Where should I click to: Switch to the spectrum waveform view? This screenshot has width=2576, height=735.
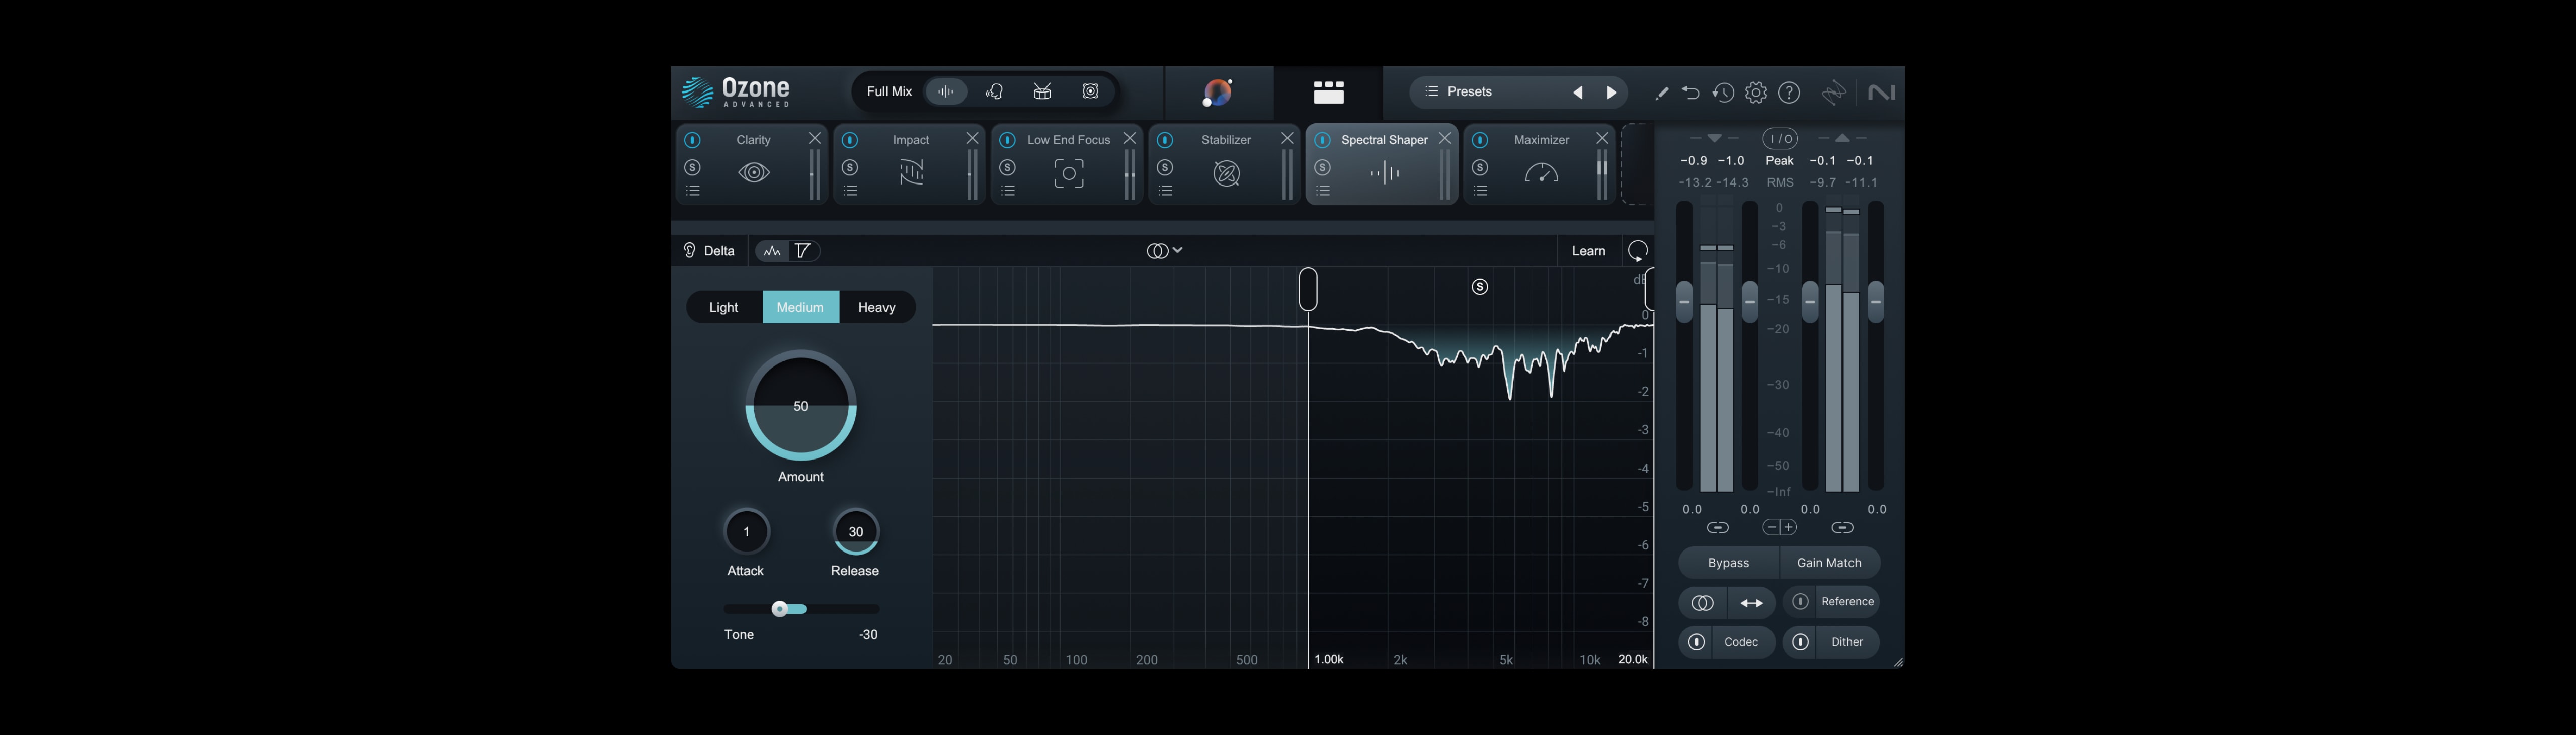point(771,251)
